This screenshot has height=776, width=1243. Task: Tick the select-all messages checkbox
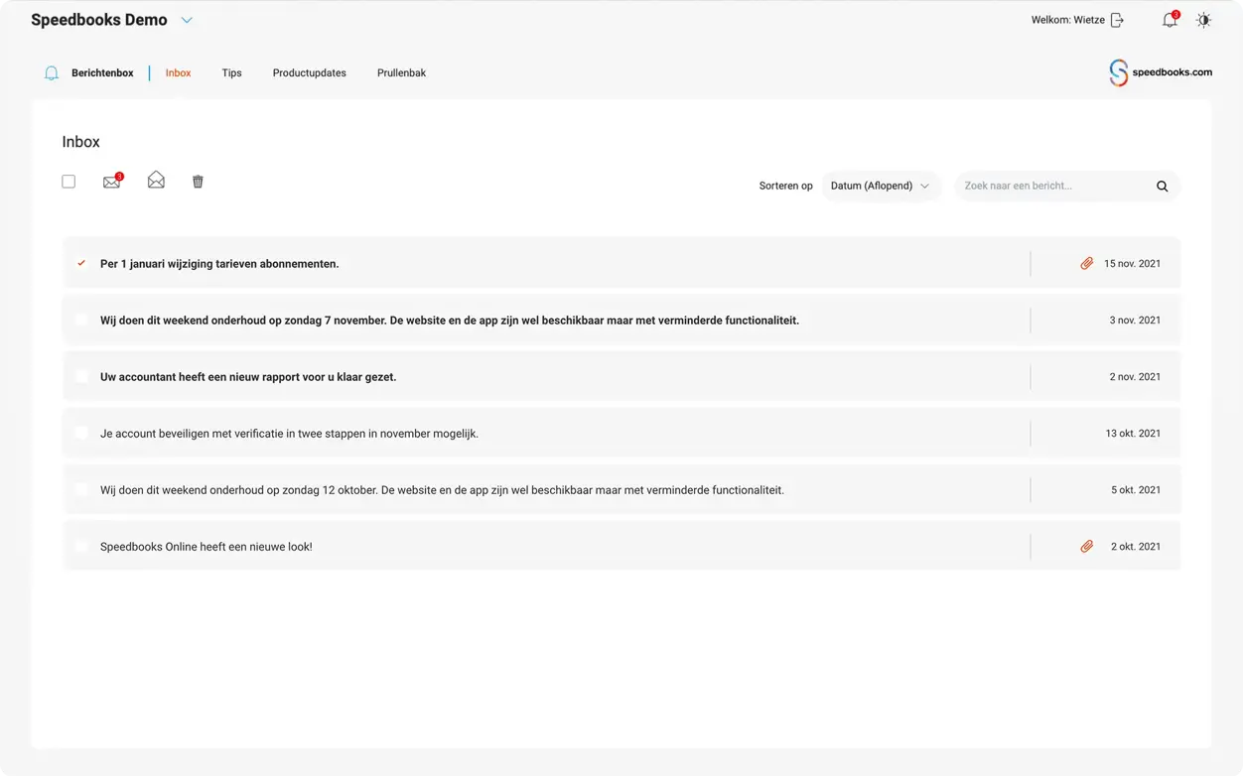69,182
